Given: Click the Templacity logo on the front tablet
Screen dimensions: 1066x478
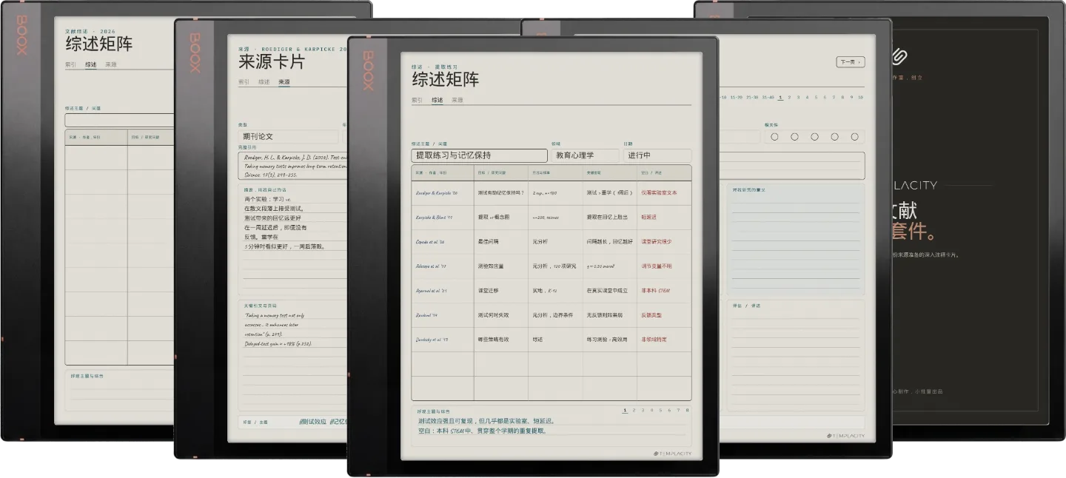Looking at the screenshot, I should coord(672,454).
